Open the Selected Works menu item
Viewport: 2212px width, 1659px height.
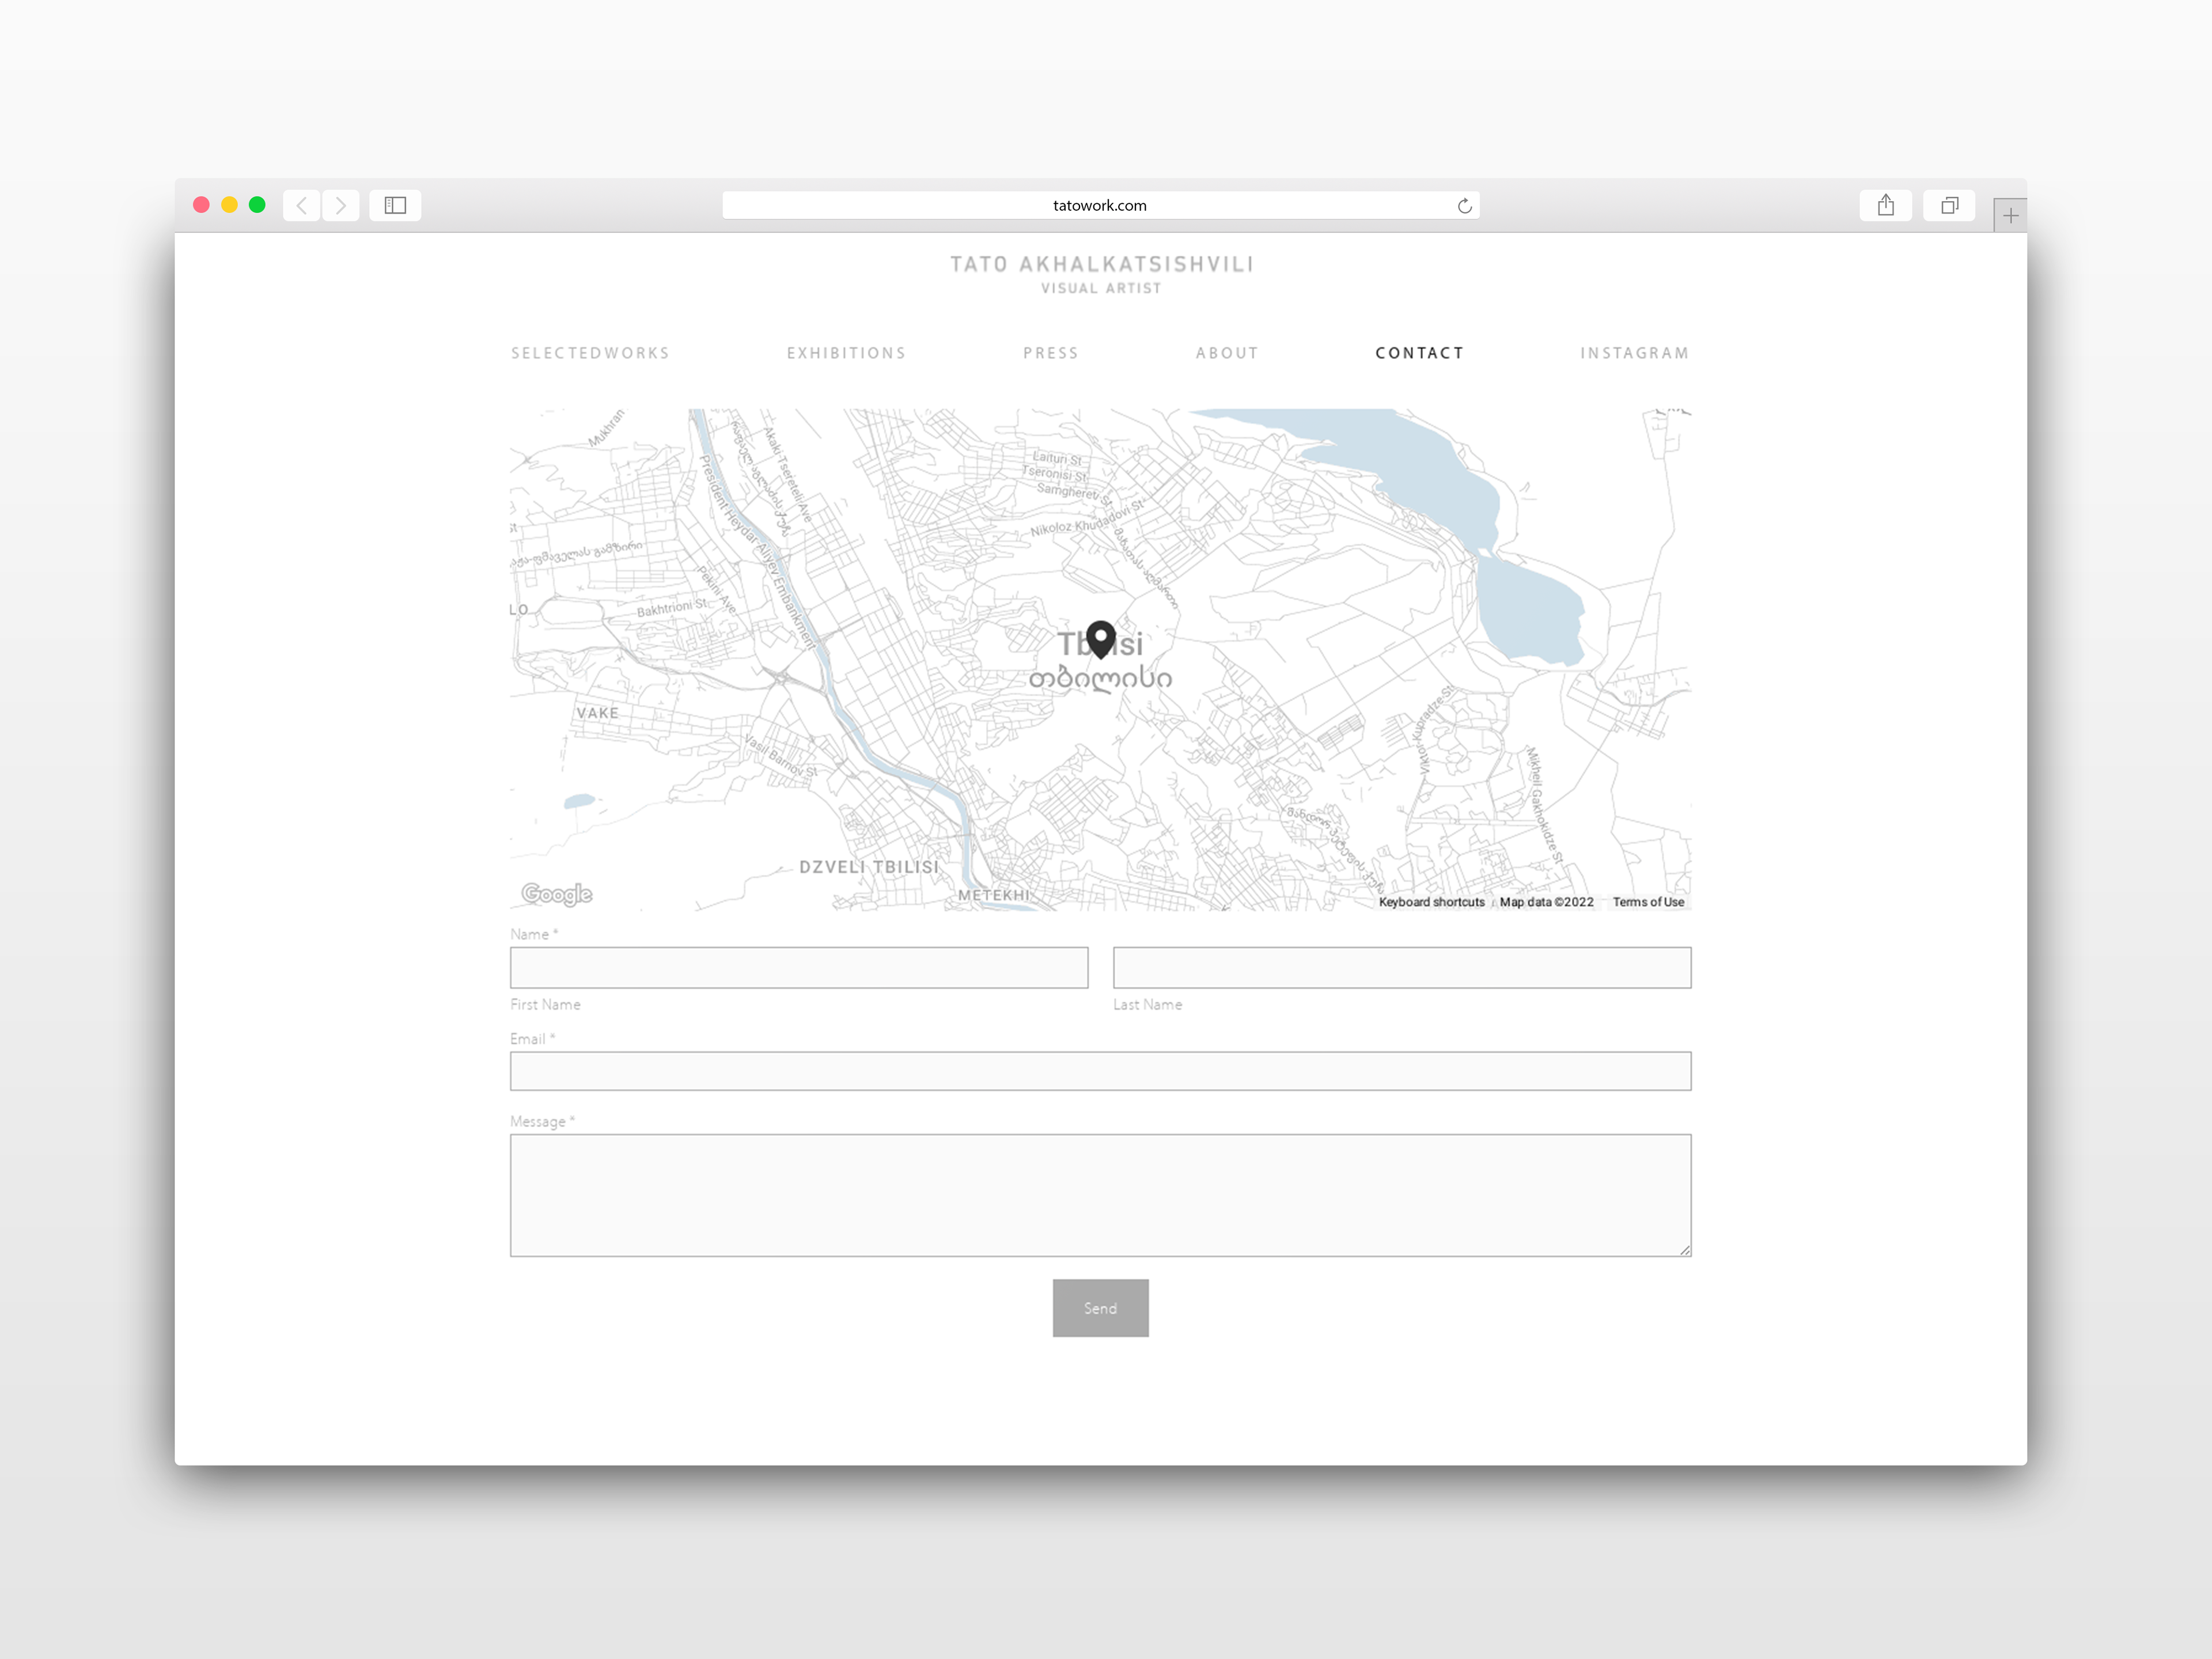(x=590, y=353)
